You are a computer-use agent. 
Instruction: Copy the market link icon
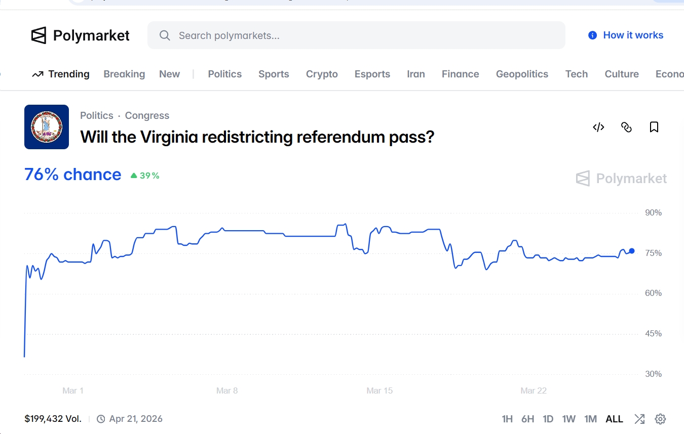click(x=626, y=127)
